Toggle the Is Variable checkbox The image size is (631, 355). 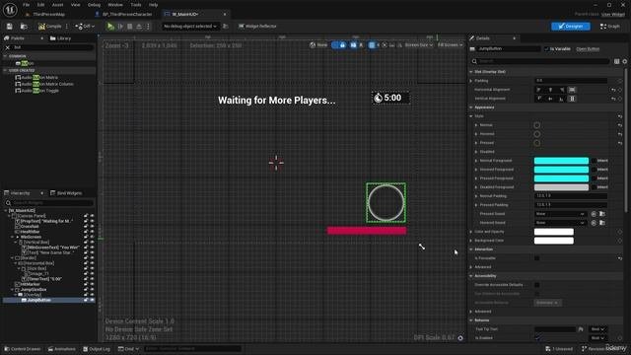tap(546, 48)
